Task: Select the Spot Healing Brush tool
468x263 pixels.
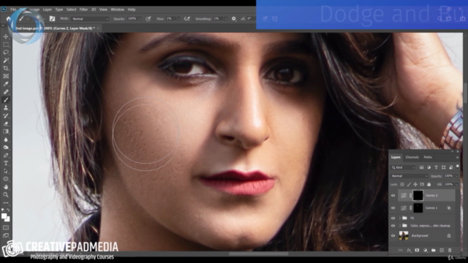Action: pyautogui.click(x=6, y=92)
